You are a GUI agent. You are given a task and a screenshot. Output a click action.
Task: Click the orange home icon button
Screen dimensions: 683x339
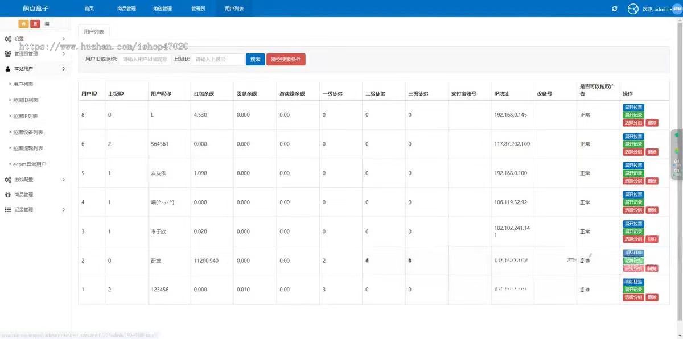(x=23, y=23)
